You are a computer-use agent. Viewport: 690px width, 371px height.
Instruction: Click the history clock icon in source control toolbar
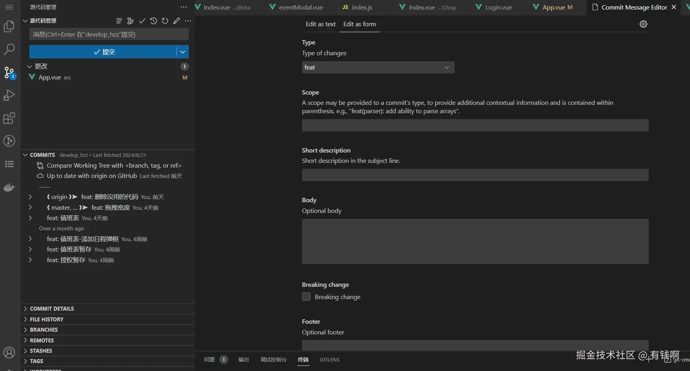point(153,21)
